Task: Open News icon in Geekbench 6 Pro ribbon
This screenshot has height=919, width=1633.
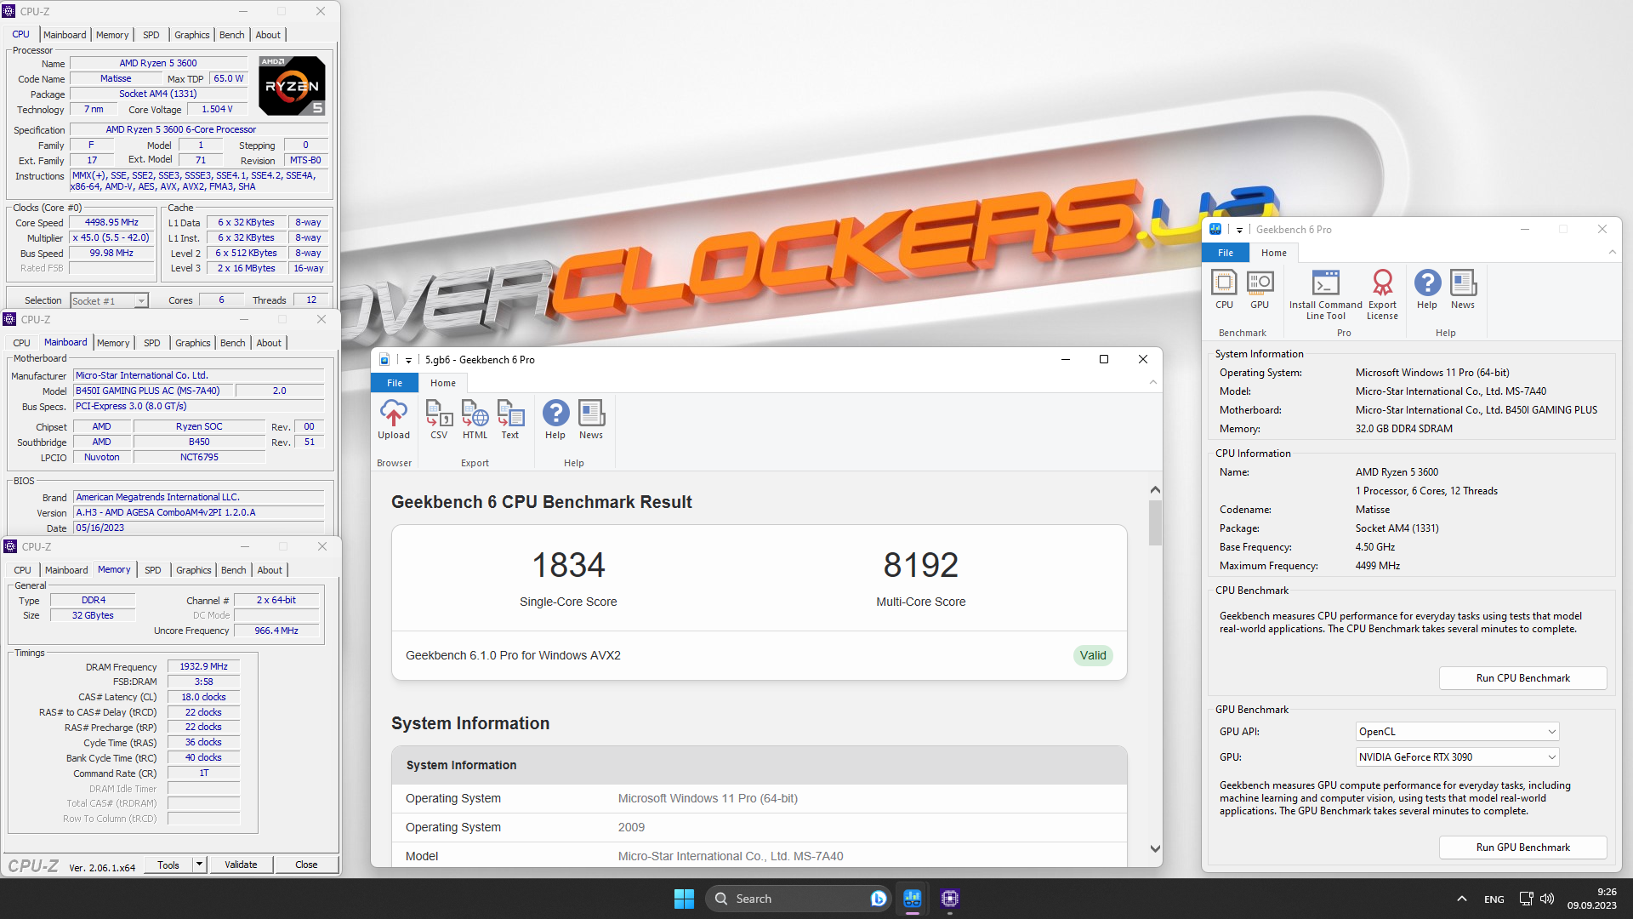Action: coord(1463,289)
